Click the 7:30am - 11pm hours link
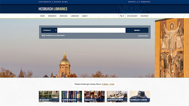This screenshot has width=189, height=106. 108,84
